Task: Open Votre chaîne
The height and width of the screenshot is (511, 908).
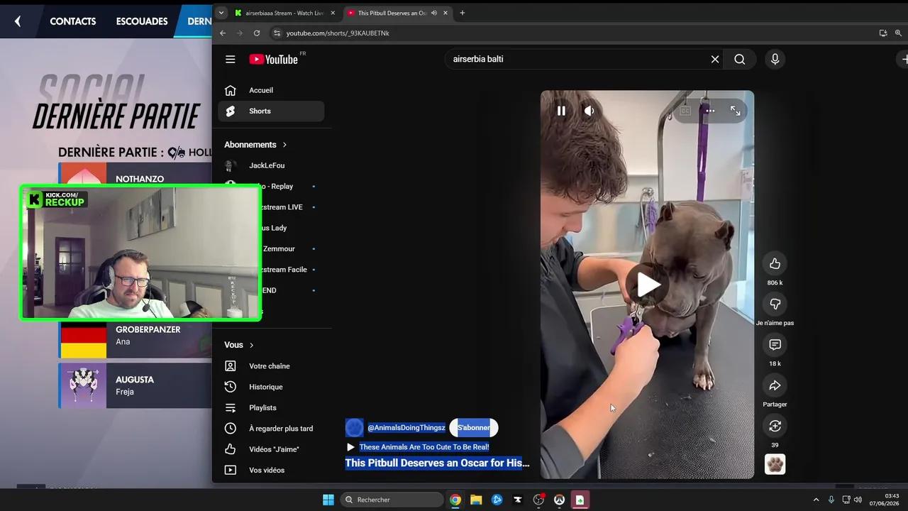Action: tap(271, 366)
